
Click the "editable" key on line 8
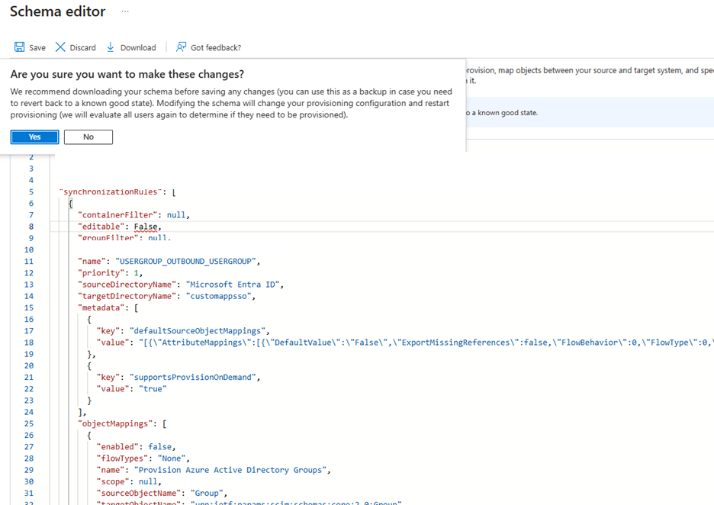click(x=101, y=227)
